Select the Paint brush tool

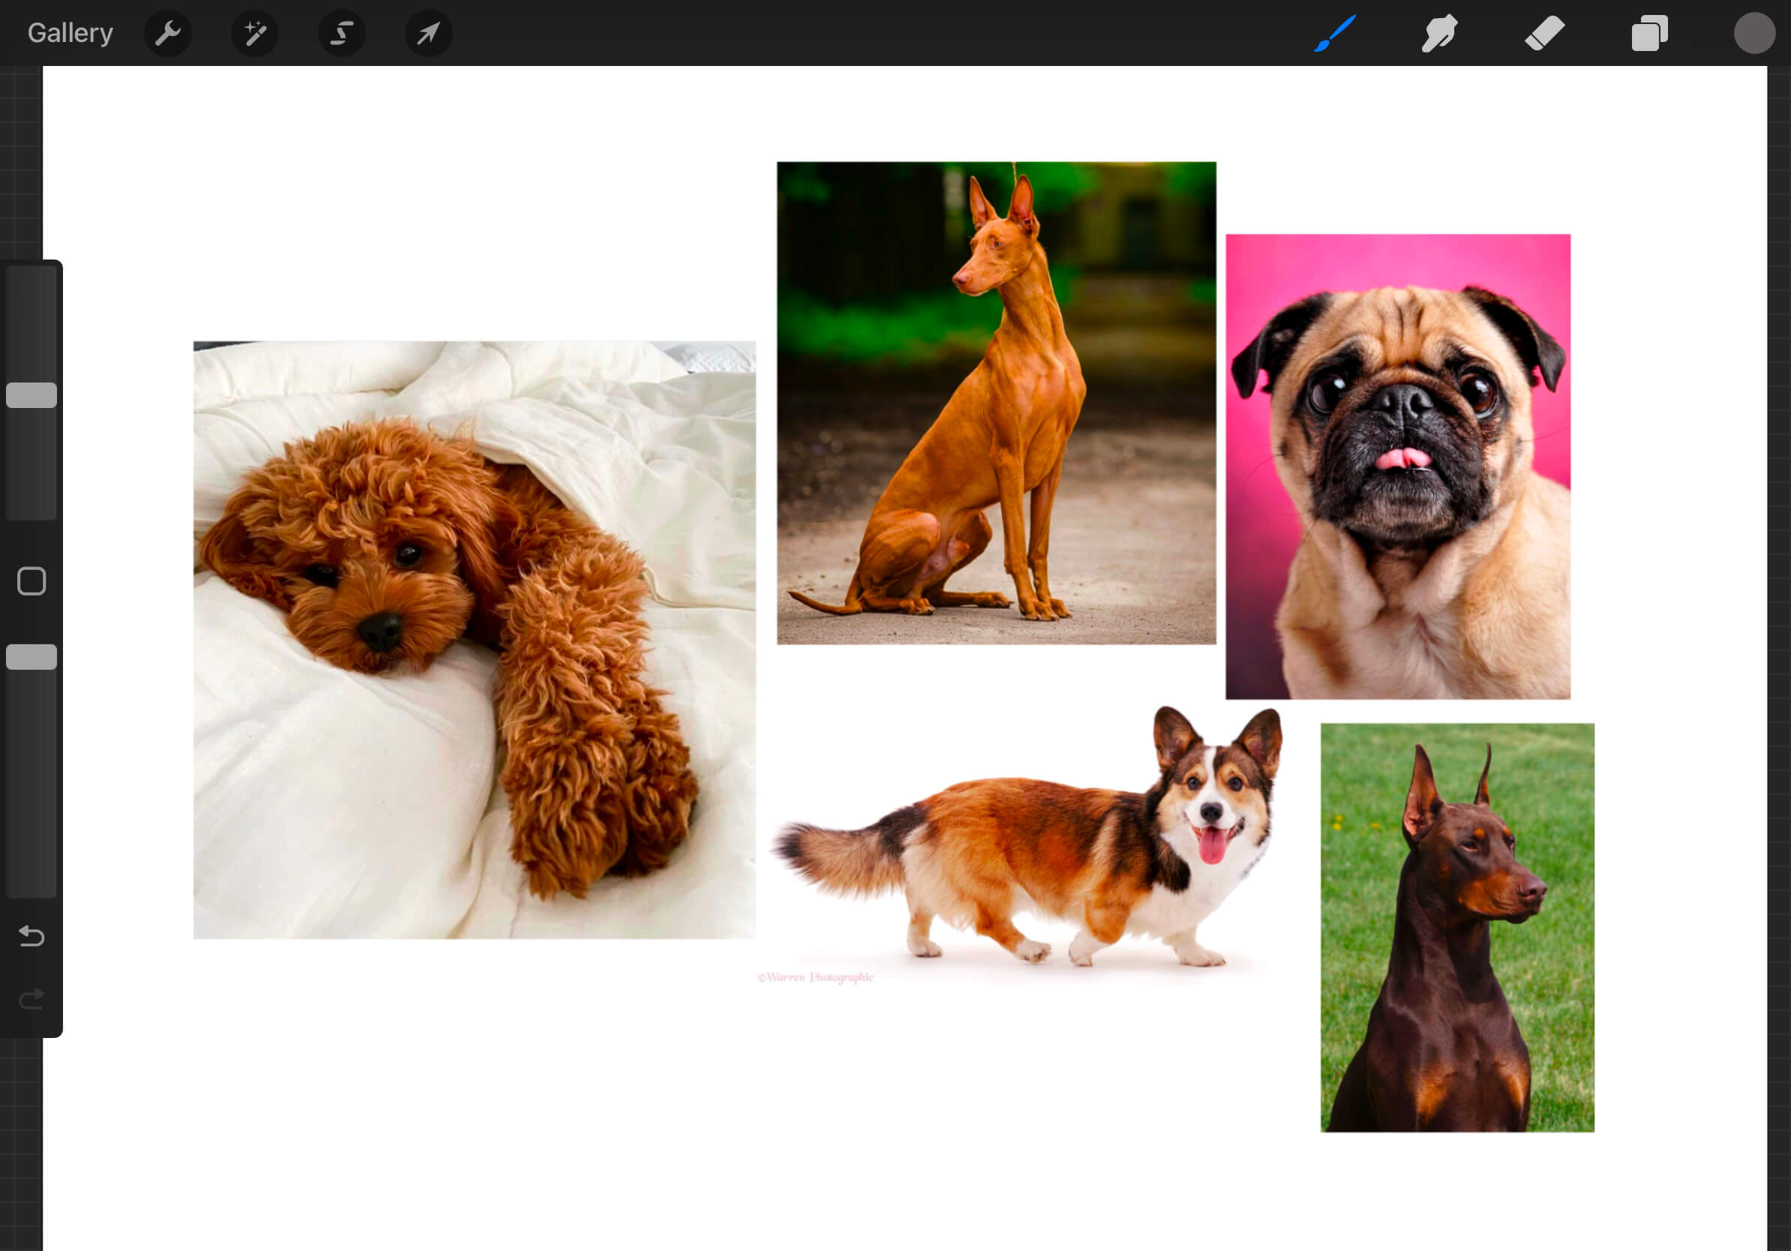point(1336,33)
